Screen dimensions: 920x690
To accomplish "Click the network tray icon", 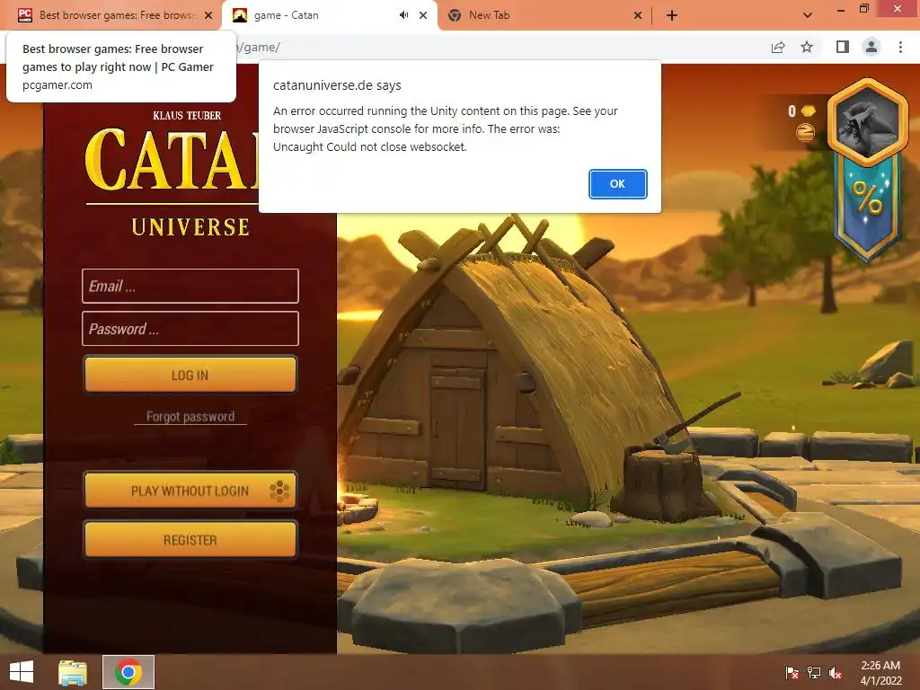I will coord(814,673).
